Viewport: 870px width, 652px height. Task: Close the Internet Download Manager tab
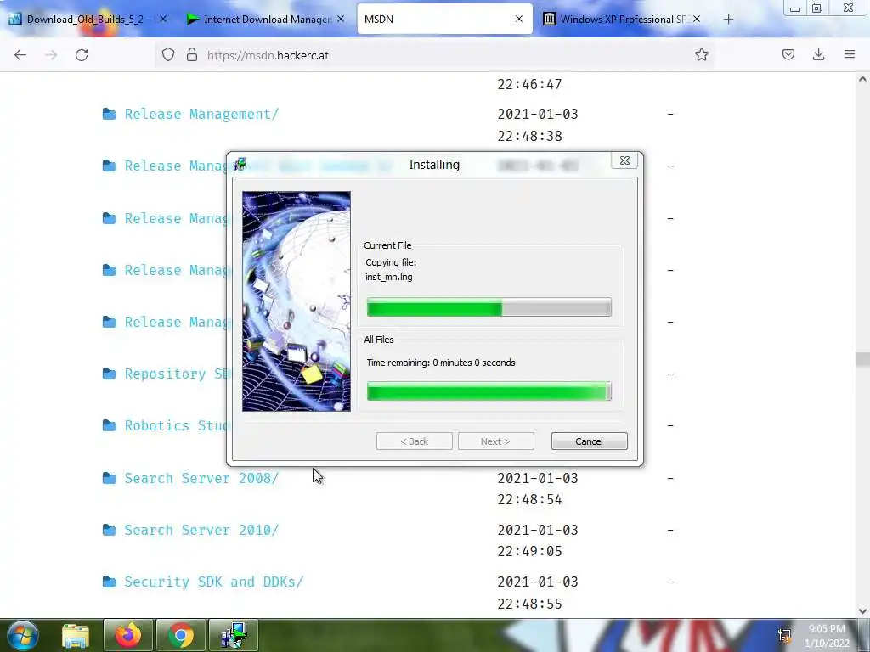341,19
